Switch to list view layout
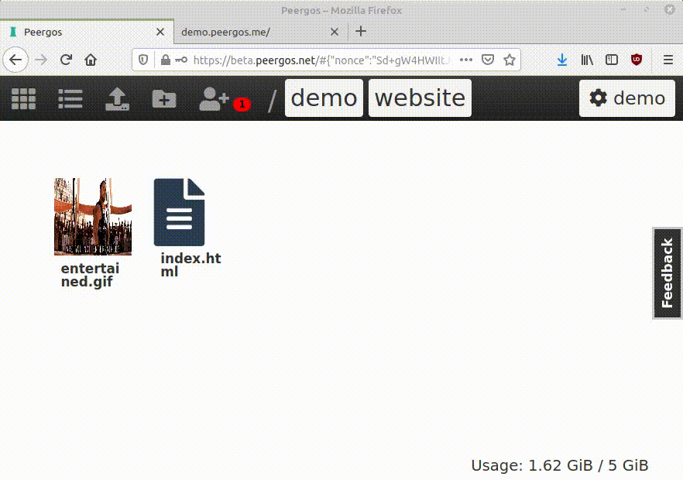Image resolution: width=683 pixels, height=480 pixels. pyautogui.click(x=70, y=98)
